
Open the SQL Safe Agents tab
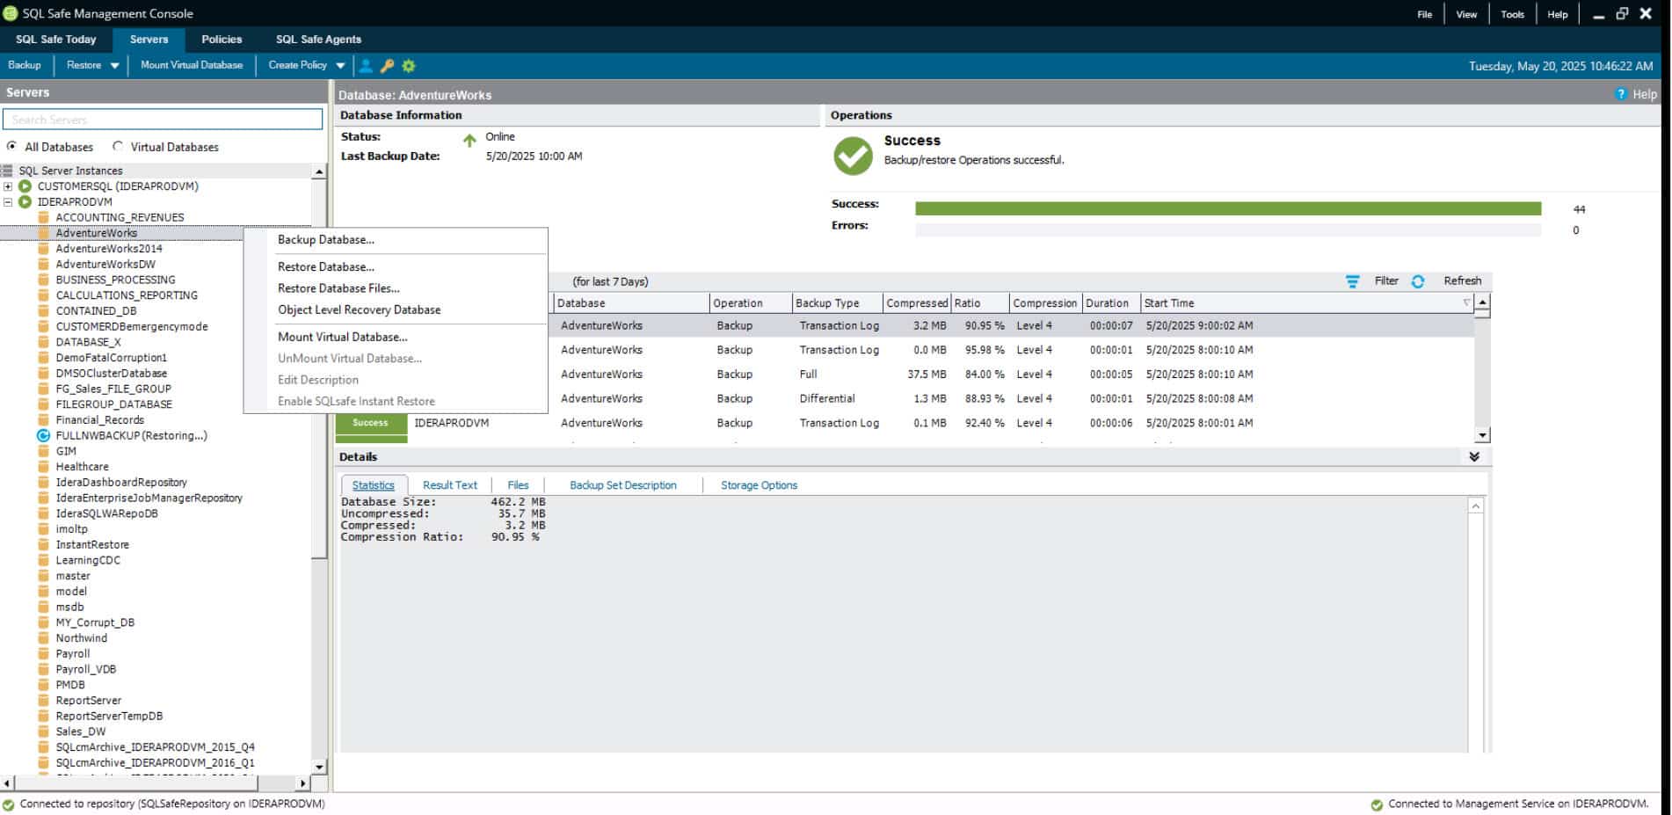(318, 40)
